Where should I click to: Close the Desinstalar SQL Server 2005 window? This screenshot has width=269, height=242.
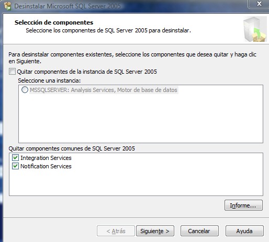[x=259, y=4]
